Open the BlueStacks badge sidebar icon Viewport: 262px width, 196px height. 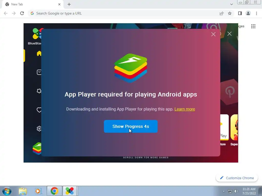click(x=39, y=91)
